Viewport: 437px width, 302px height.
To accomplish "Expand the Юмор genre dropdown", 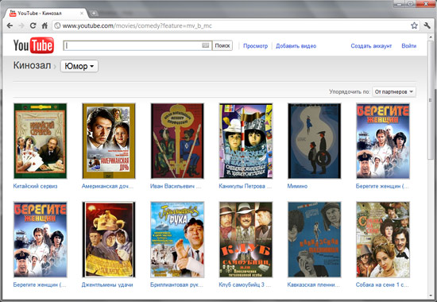I will pos(79,66).
